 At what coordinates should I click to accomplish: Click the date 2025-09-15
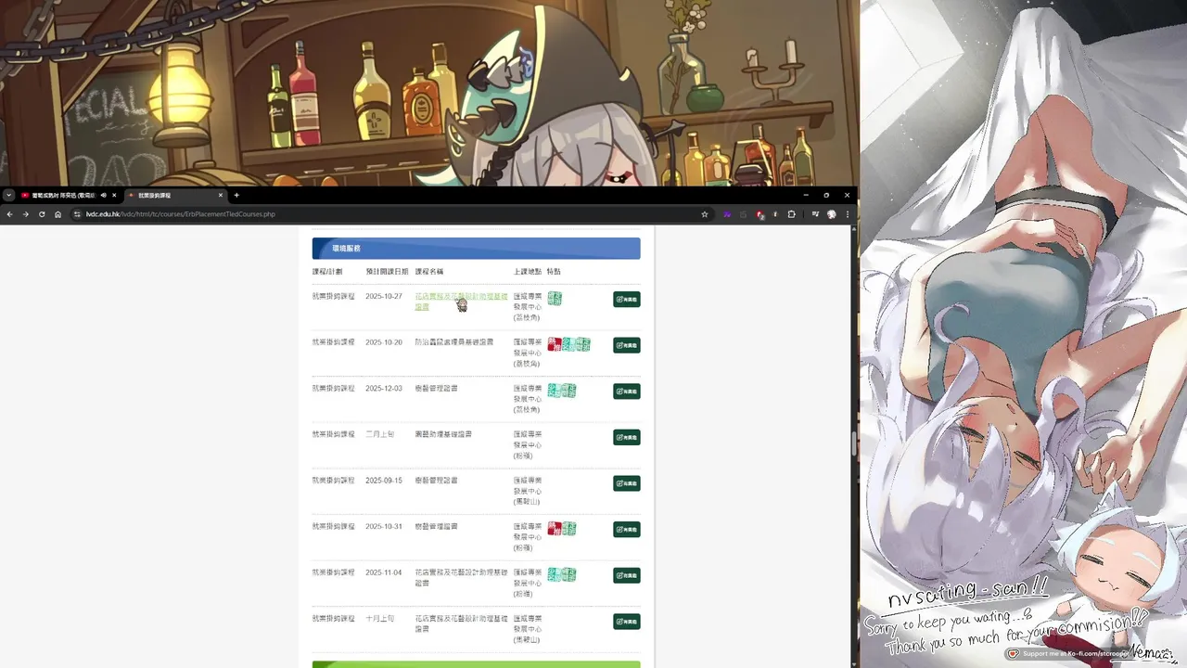(x=384, y=481)
